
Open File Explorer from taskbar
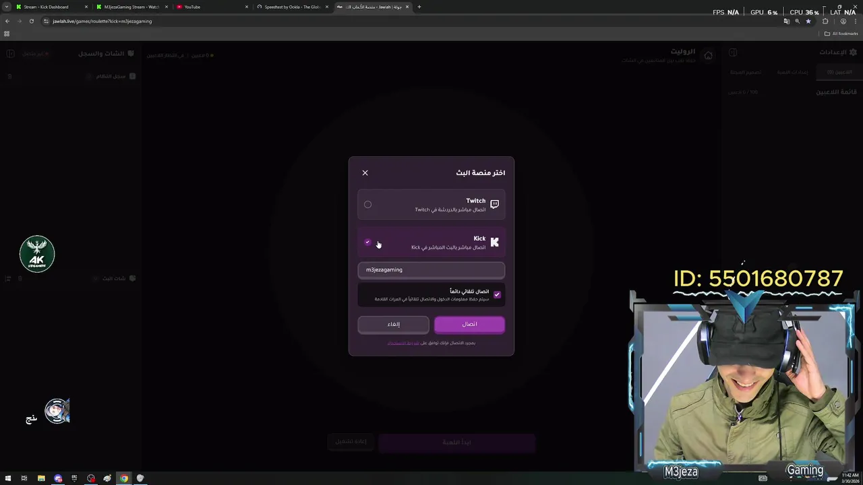tap(41, 478)
